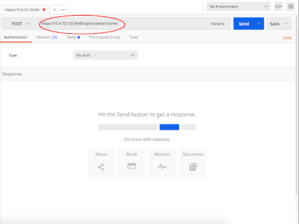Screen dimensions: 299x224
Task: Click the Document icon tile
Action: (x=193, y=163)
